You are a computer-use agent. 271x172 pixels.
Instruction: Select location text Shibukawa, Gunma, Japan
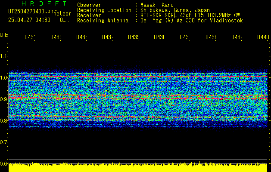(x=175, y=10)
